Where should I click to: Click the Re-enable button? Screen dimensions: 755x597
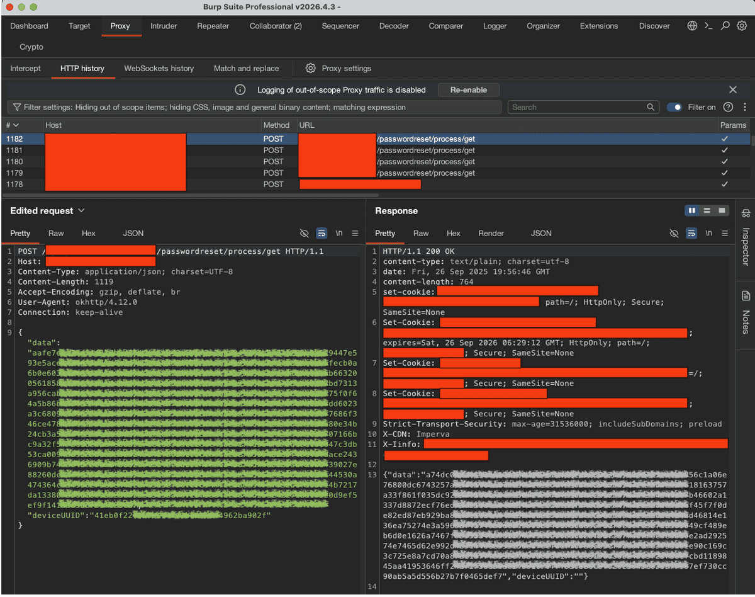click(469, 89)
